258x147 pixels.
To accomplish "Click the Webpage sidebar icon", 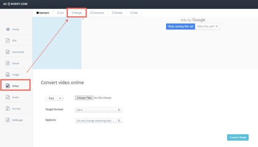I will [8, 120].
